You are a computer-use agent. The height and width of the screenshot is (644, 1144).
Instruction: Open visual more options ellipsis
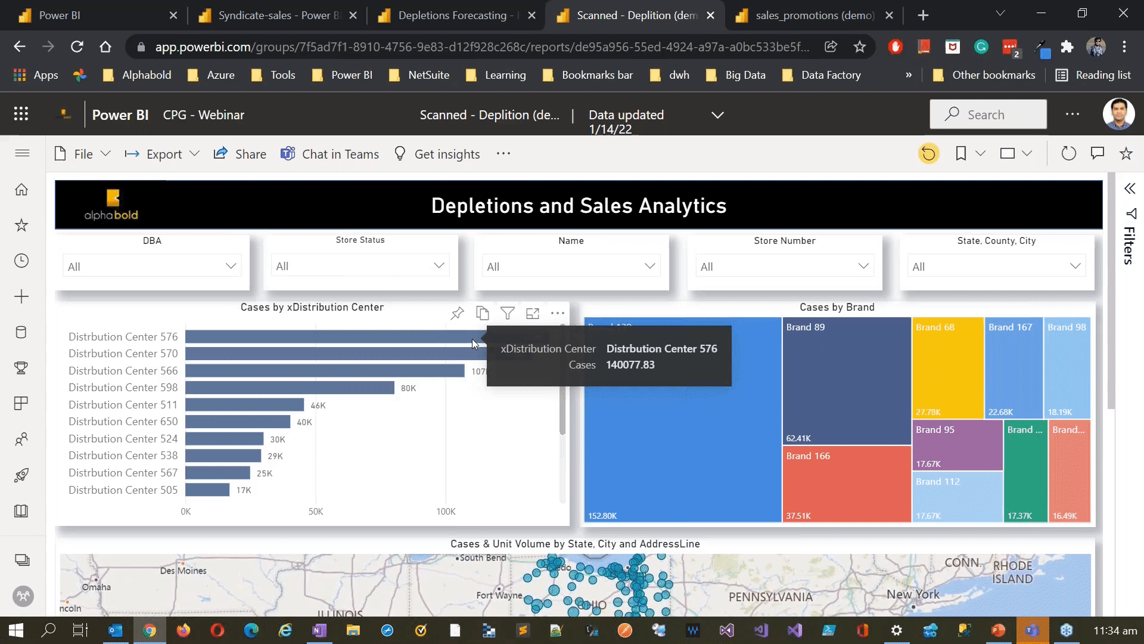[558, 313]
